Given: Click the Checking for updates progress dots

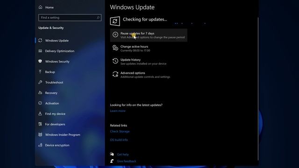Looking at the screenshot, I should pos(190,23).
